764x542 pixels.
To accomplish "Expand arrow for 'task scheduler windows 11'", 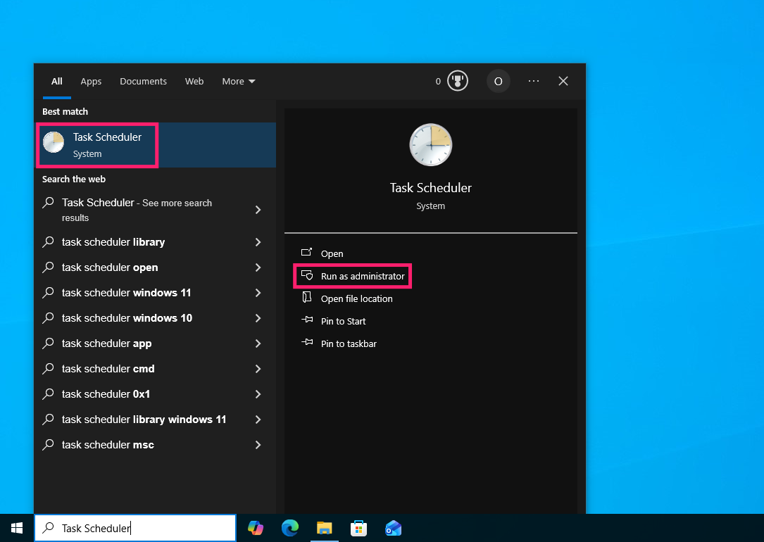I will (x=258, y=293).
